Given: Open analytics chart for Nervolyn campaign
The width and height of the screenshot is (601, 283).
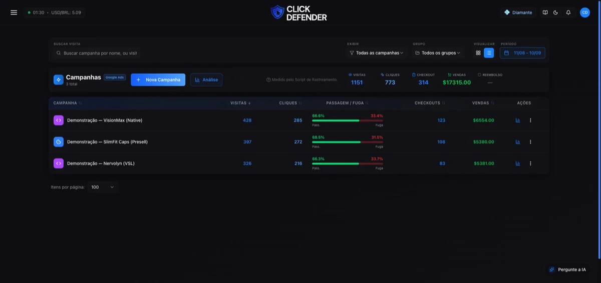Looking at the screenshot, I should click(x=518, y=163).
